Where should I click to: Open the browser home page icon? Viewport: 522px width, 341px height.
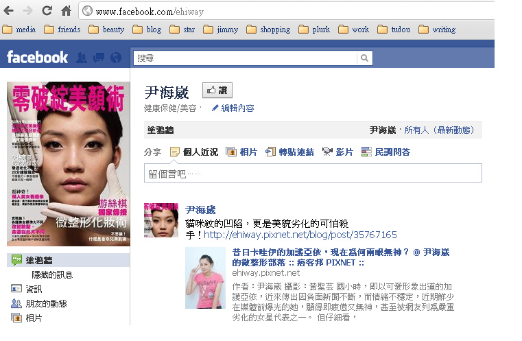(67, 11)
